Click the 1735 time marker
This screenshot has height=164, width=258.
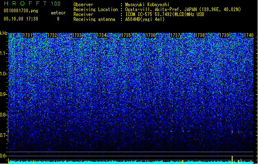tap(126, 35)
